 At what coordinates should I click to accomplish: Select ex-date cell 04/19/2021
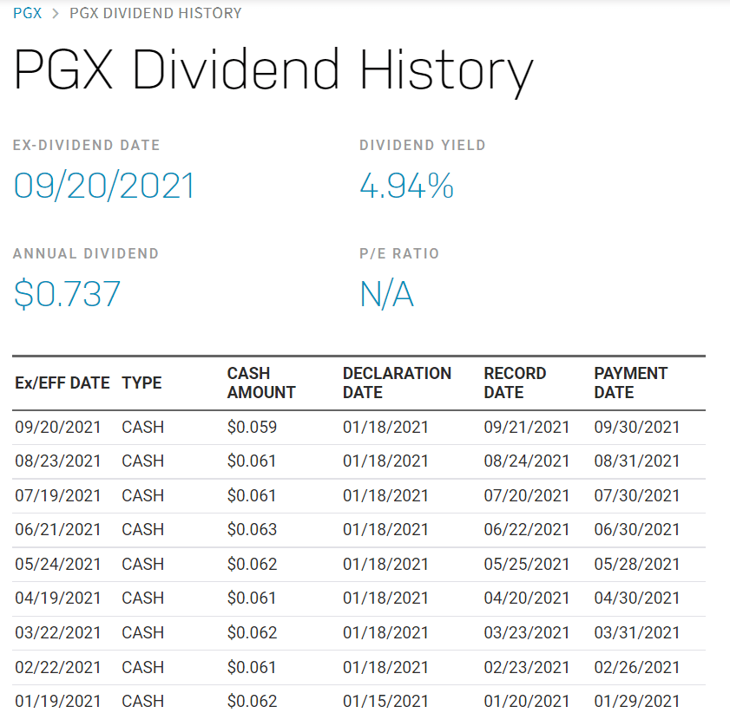[58, 598]
